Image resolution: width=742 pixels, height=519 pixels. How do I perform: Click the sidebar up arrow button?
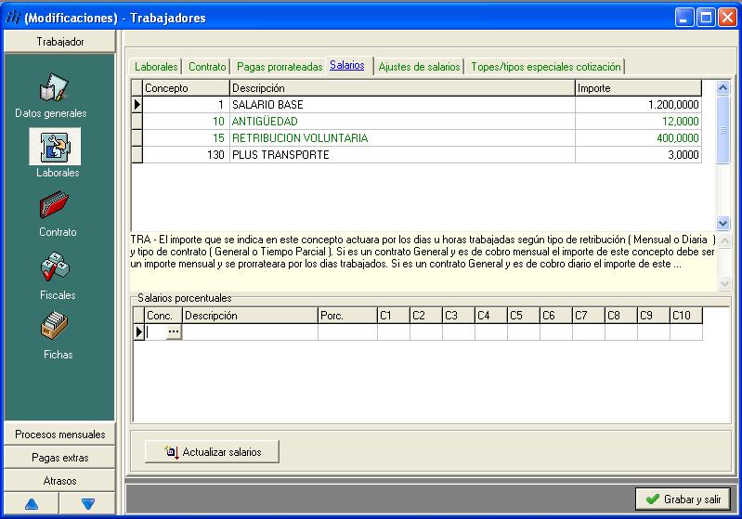tap(32, 504)
